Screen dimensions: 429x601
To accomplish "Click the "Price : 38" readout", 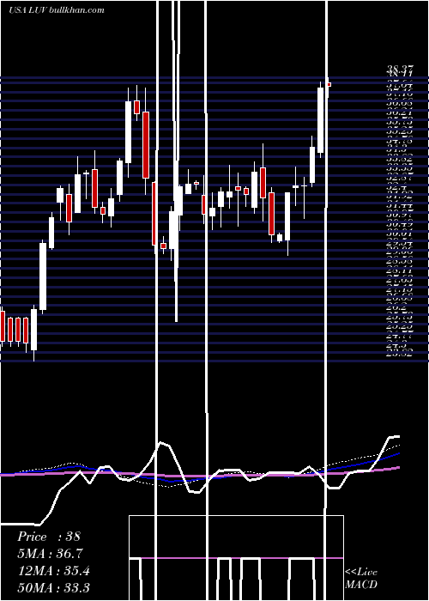I will (49, 537).
